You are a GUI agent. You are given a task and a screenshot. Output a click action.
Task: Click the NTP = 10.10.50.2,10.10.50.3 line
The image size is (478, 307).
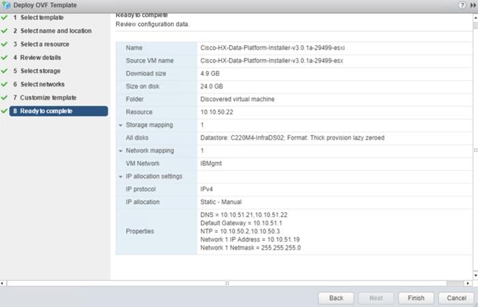coord(240,231)
